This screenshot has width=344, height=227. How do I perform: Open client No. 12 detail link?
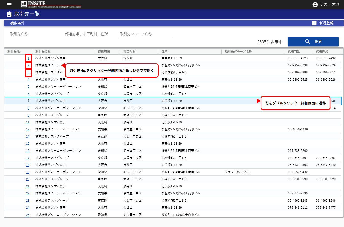pyautogui.click(x=28, y=129)
